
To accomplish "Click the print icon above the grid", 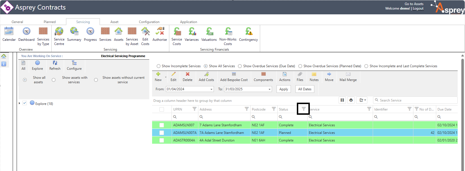I will (x=351, y=100).
